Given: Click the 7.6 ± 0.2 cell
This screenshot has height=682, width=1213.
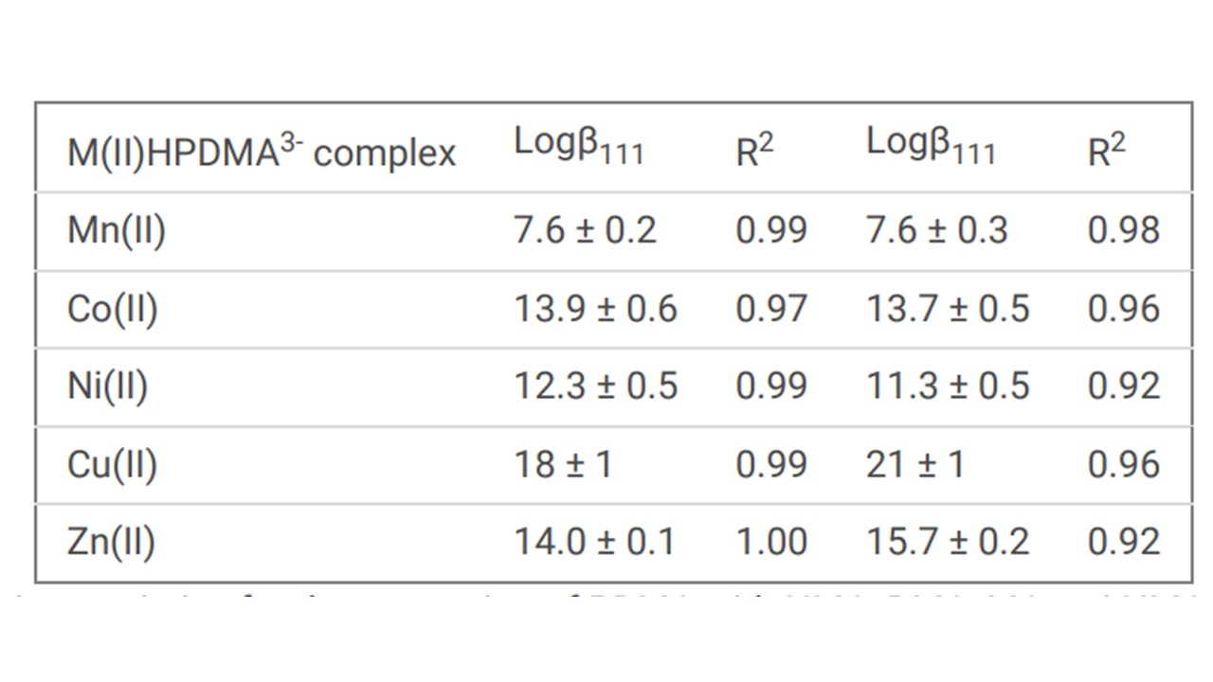Looking at the screenshot, I should [585, 230].
